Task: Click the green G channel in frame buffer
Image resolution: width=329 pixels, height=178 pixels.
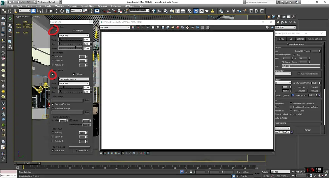Action: pos(143,28)
